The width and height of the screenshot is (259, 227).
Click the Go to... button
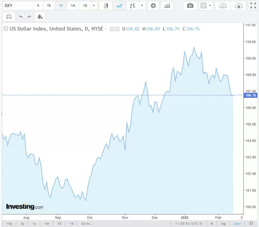(x=87, y=224)
